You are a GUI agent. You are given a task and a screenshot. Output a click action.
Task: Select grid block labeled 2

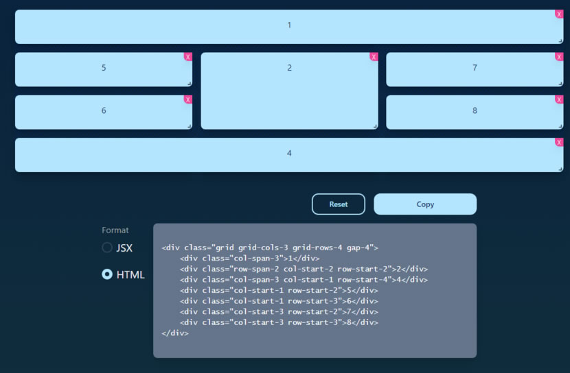click(289, 91)
